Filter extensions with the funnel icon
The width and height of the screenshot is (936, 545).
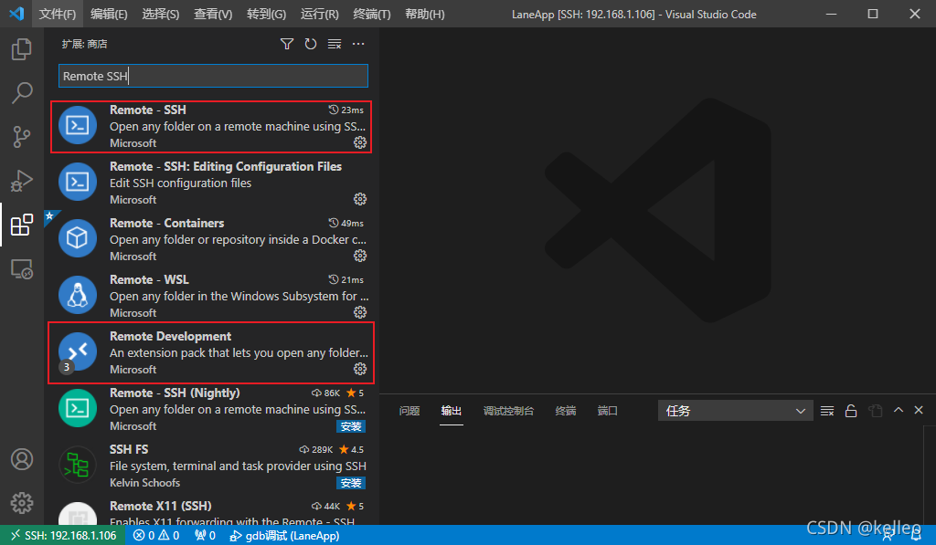point(286,44)
